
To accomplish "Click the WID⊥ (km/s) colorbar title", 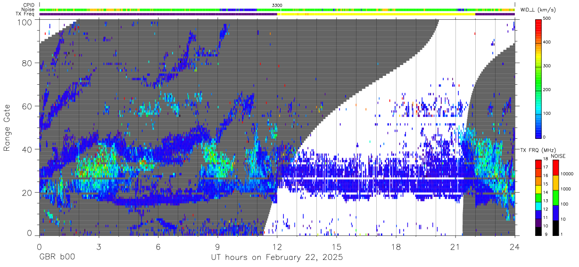I will point(538,10).
